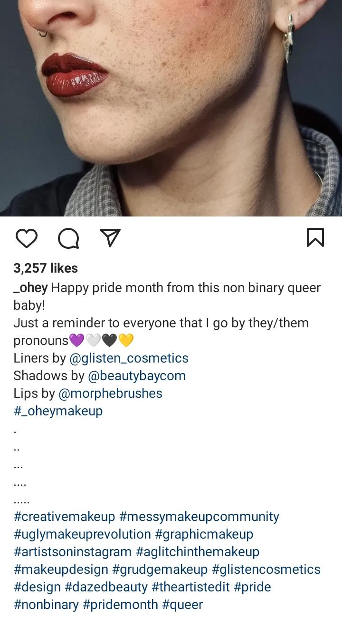This screenshot has height=619, width=342.
Task: Open the @glisten_cosmetics mention
Action: click(129, 358)
